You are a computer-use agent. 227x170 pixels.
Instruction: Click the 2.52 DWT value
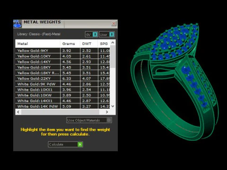pyautogui.click(x=87, y=51)
